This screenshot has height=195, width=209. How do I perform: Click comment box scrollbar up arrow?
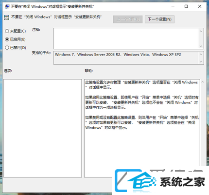201,31
